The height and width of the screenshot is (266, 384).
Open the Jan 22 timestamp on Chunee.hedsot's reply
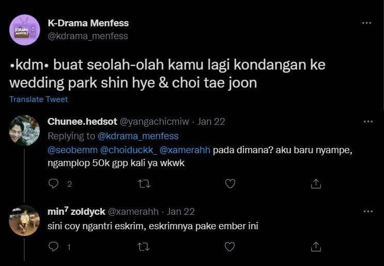click(x=211, y=122)
